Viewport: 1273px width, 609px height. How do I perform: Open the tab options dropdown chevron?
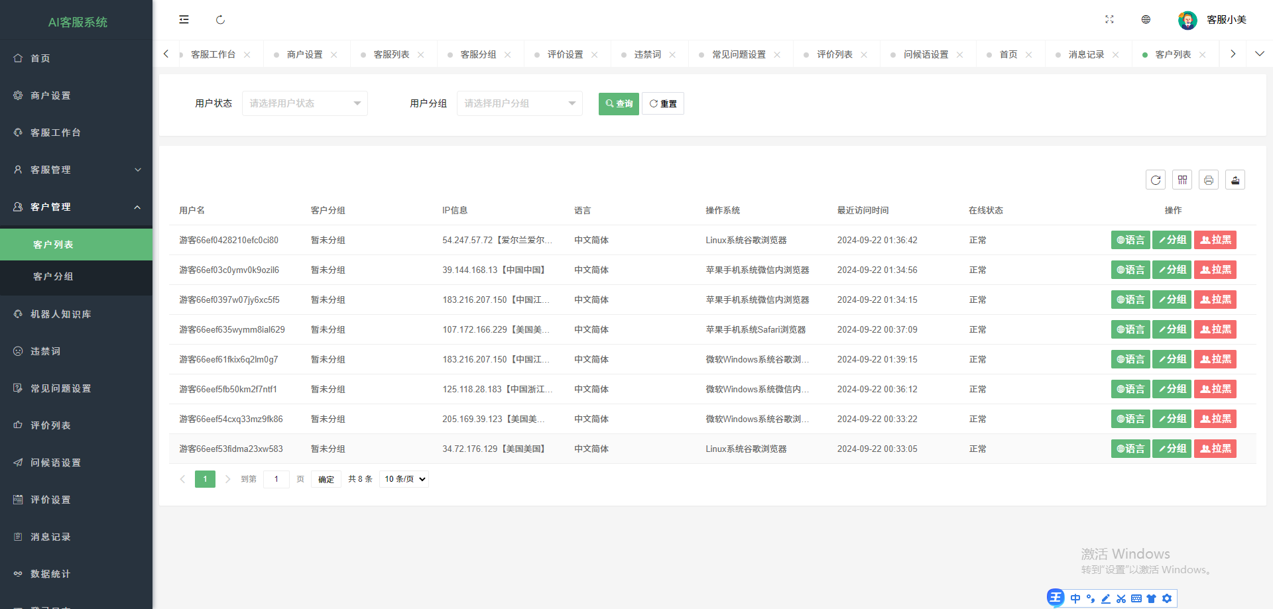(1260, 54)
